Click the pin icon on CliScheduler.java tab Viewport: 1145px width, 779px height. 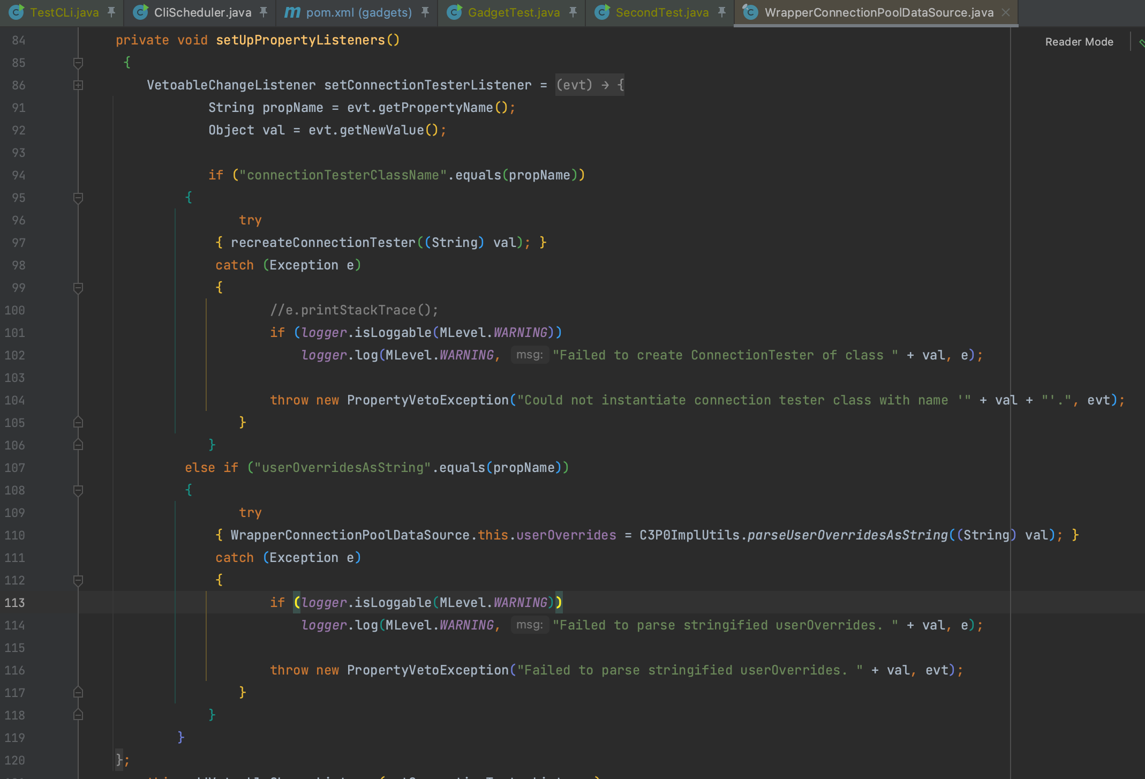(x=263, y=12)
